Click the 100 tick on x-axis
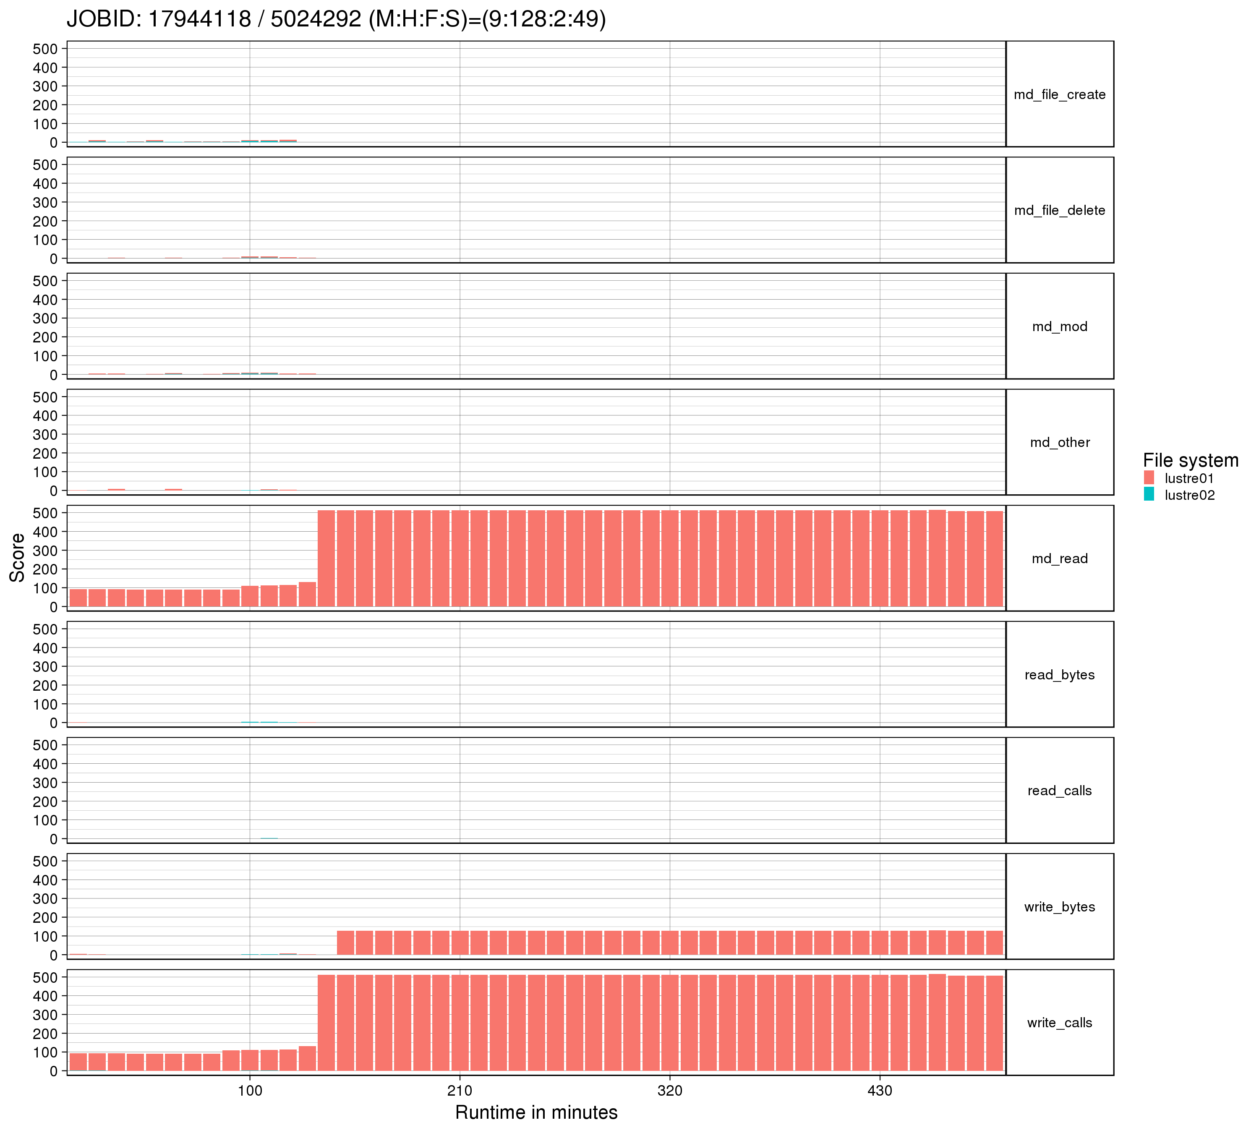 (250, 1091)
